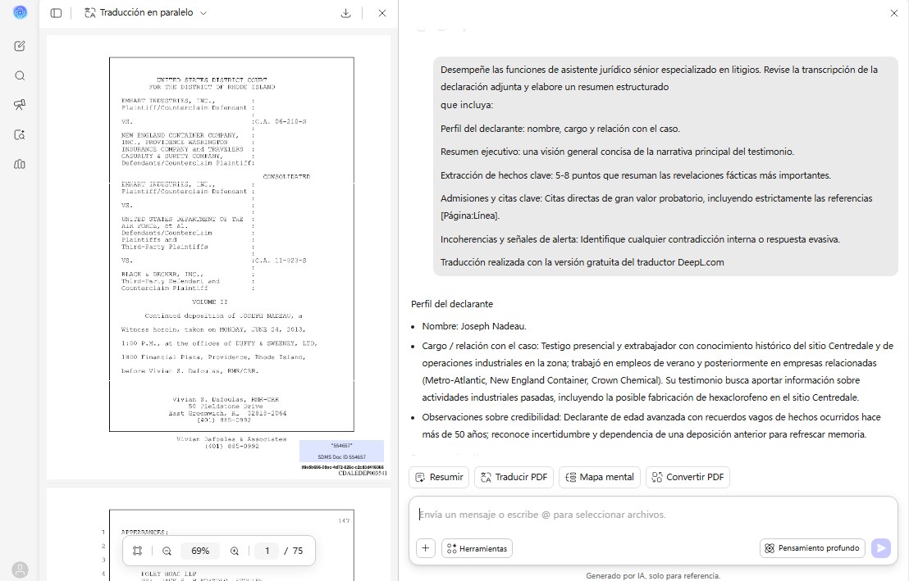909x581 pixels.
Task: Click the '/ 75' total pages label
Action: click(294, 551)
